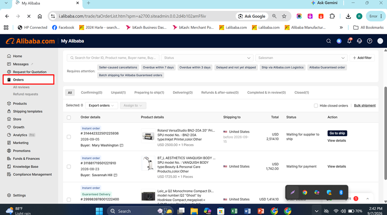View details of VANQUISH BODY order
Viewport: 387px width, 215px height.
click(337, 166)
